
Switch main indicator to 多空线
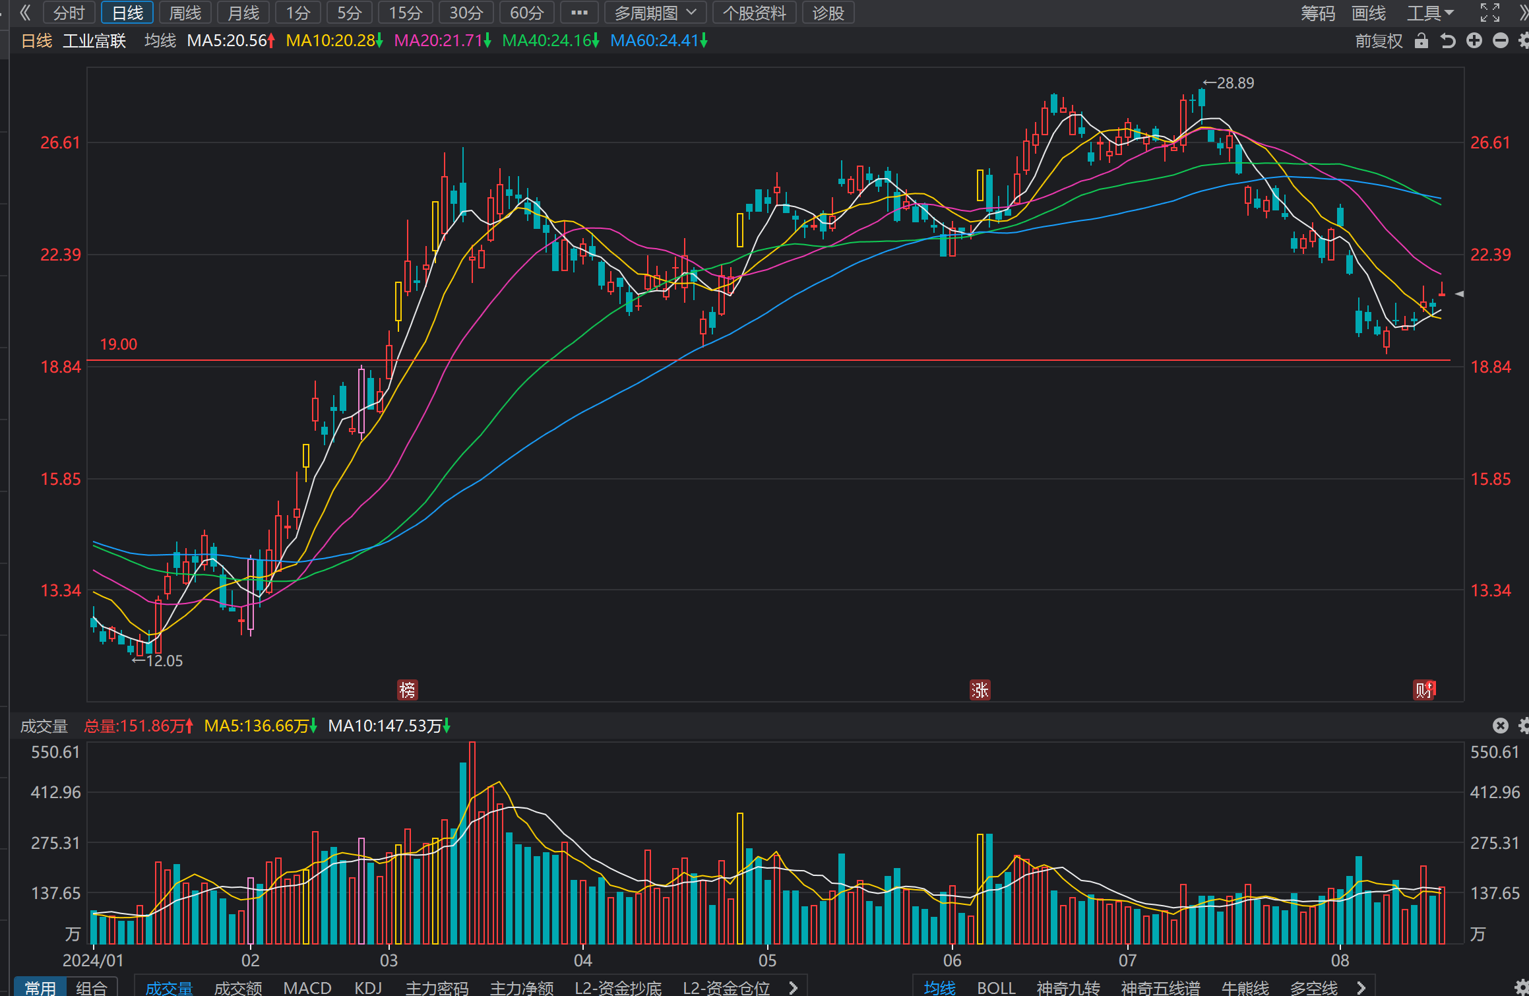coord(1314,987)
